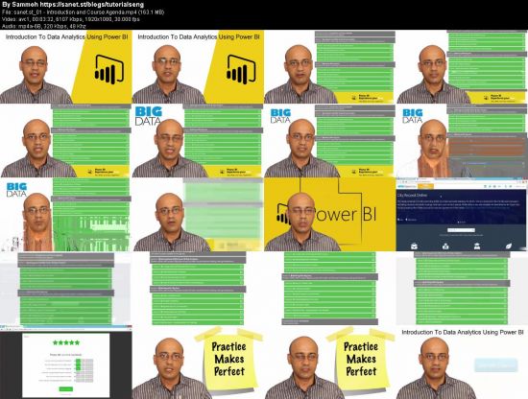Click the yellow tab in City Record page header
The height and width of the screenshot is (399, 528).
point(425,186)
